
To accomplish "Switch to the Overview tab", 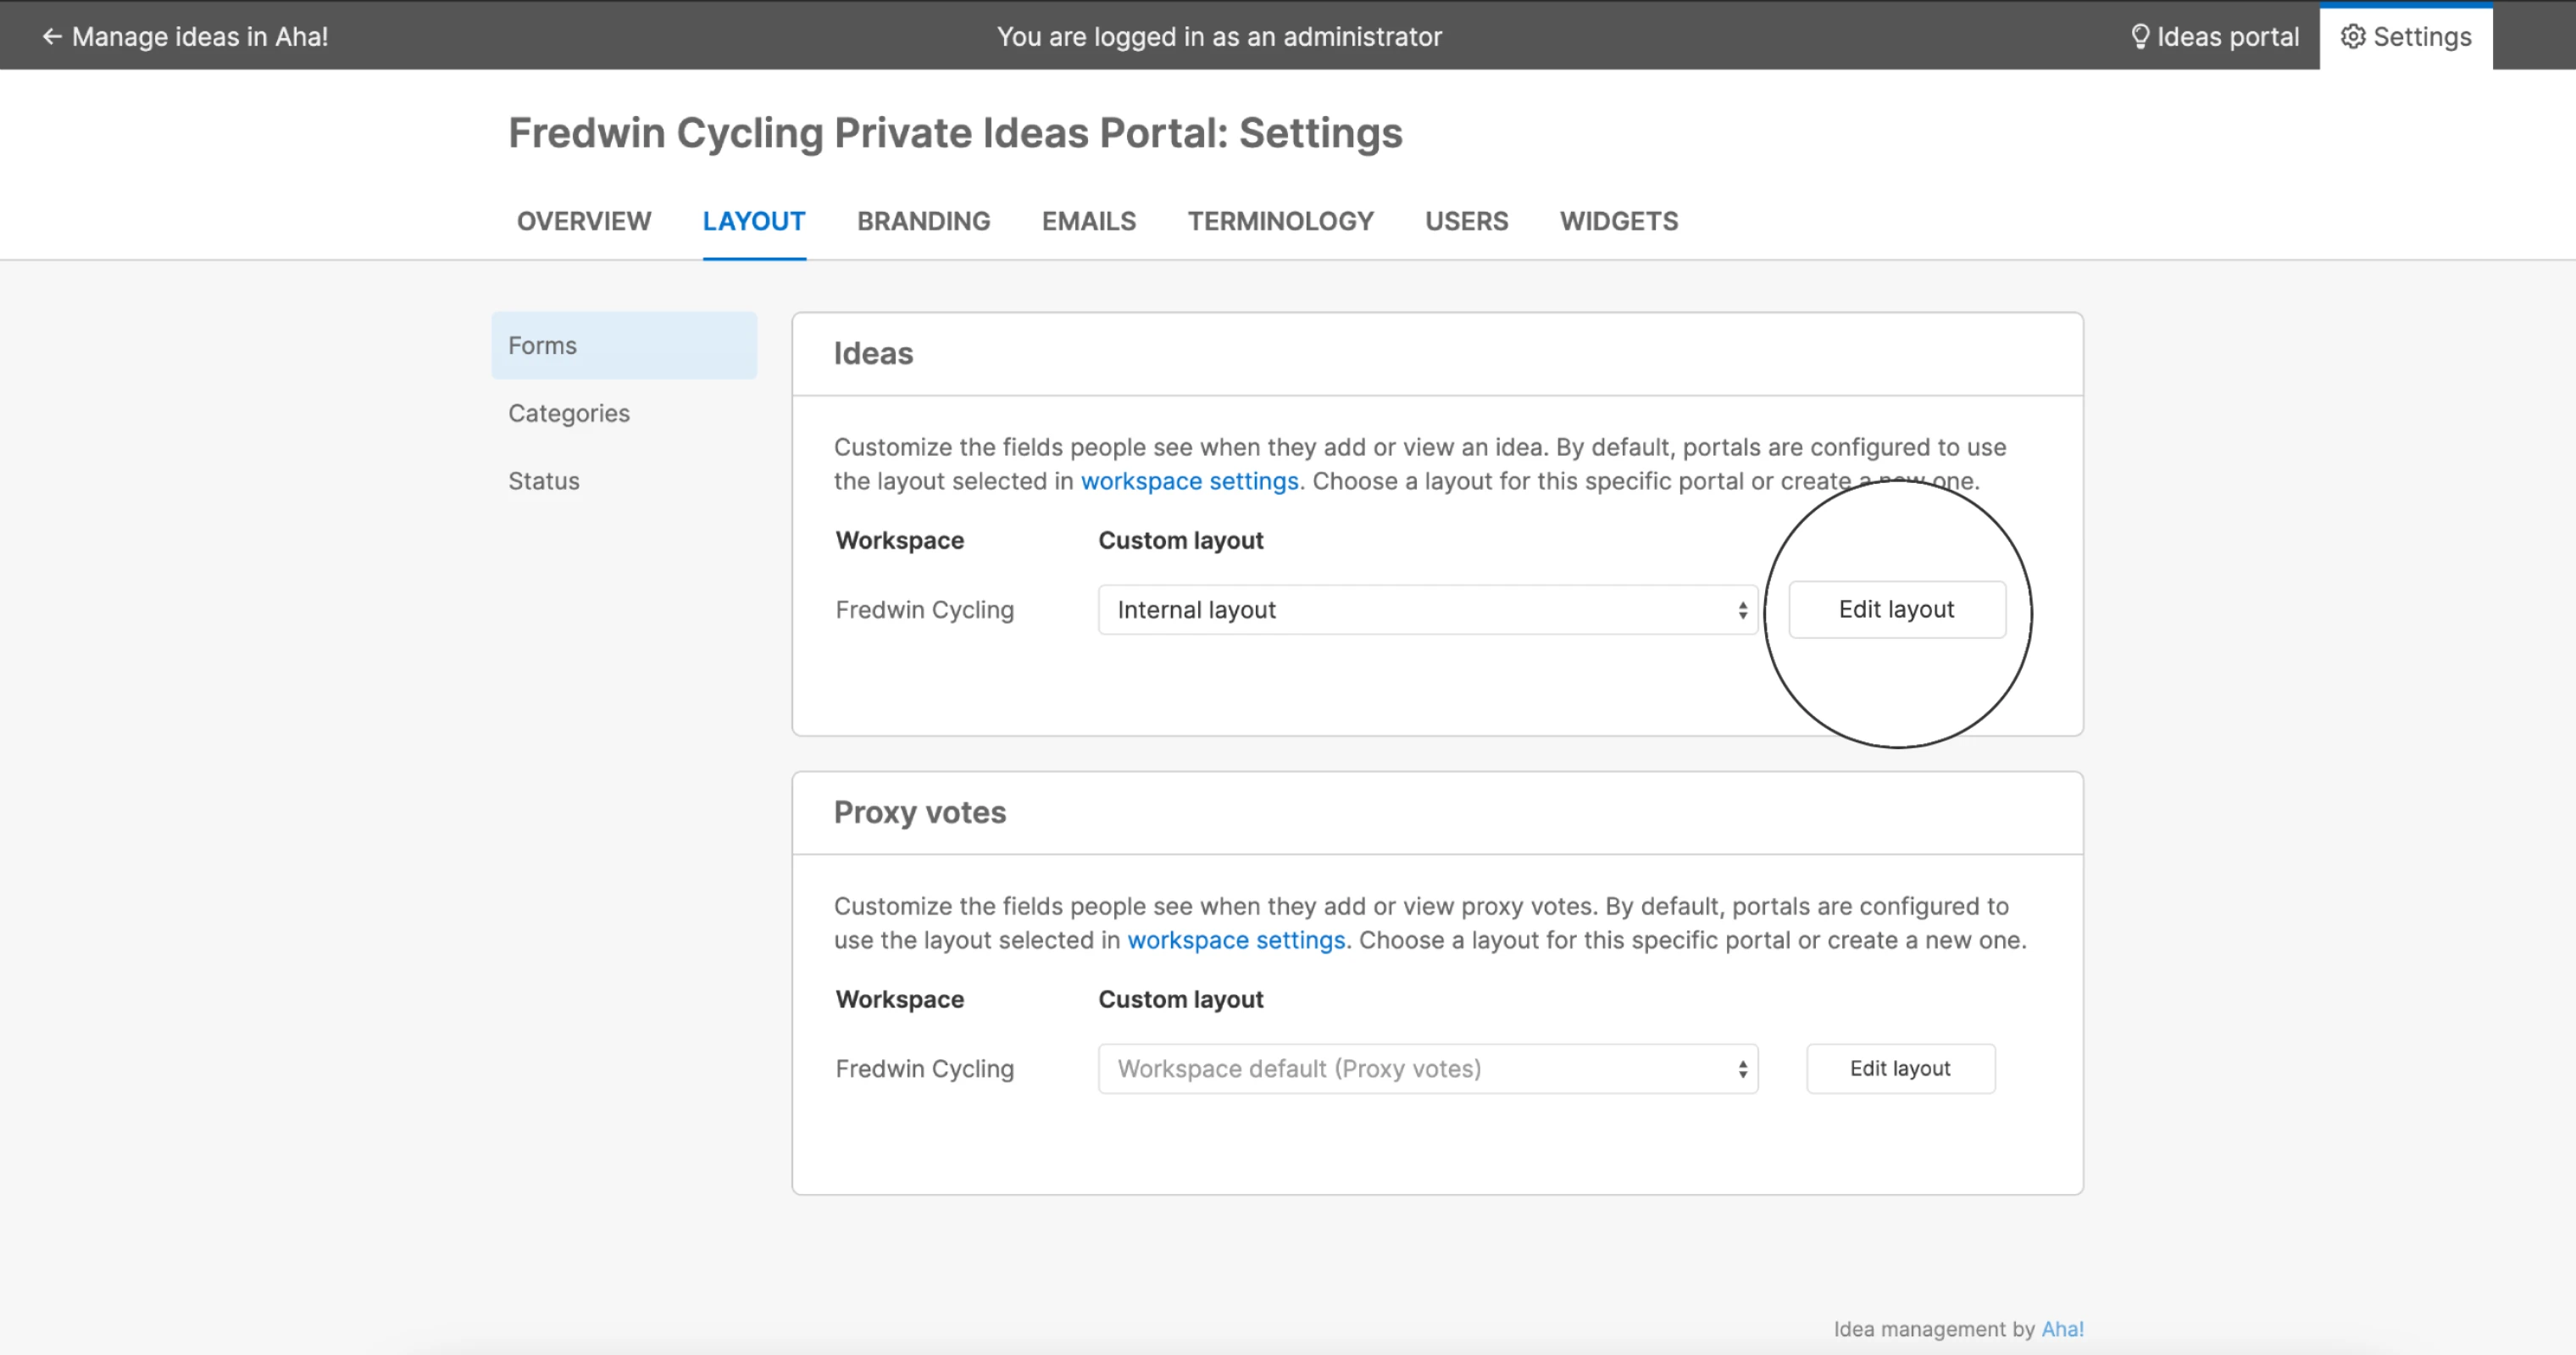I will (x=583, y=221).
